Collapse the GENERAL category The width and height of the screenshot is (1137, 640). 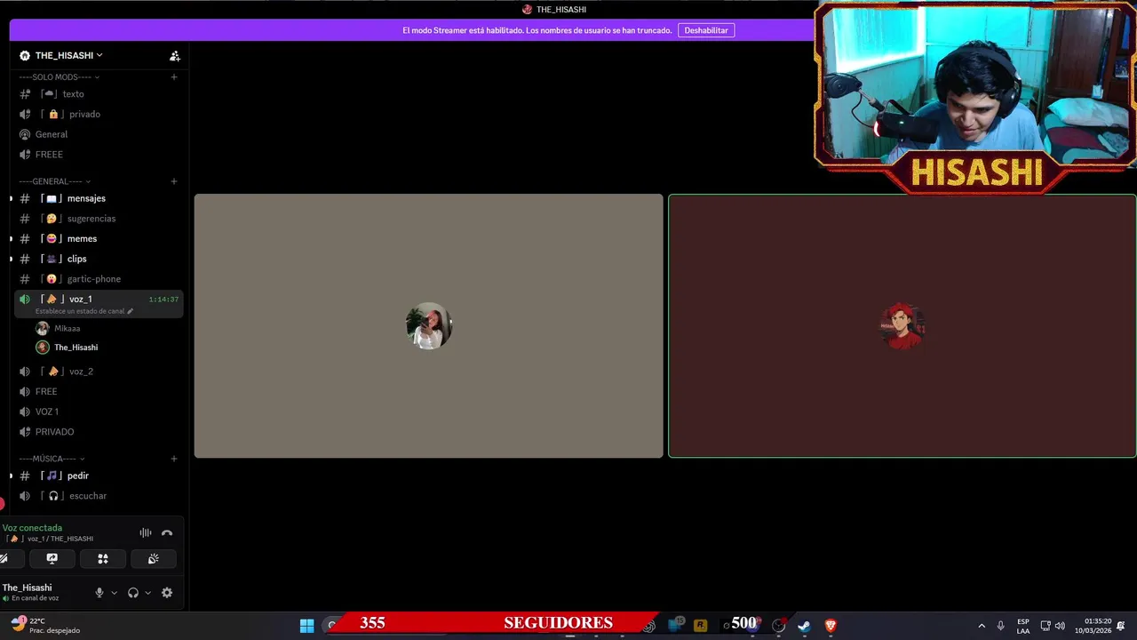pyautogui.click(x=55, y=181)
